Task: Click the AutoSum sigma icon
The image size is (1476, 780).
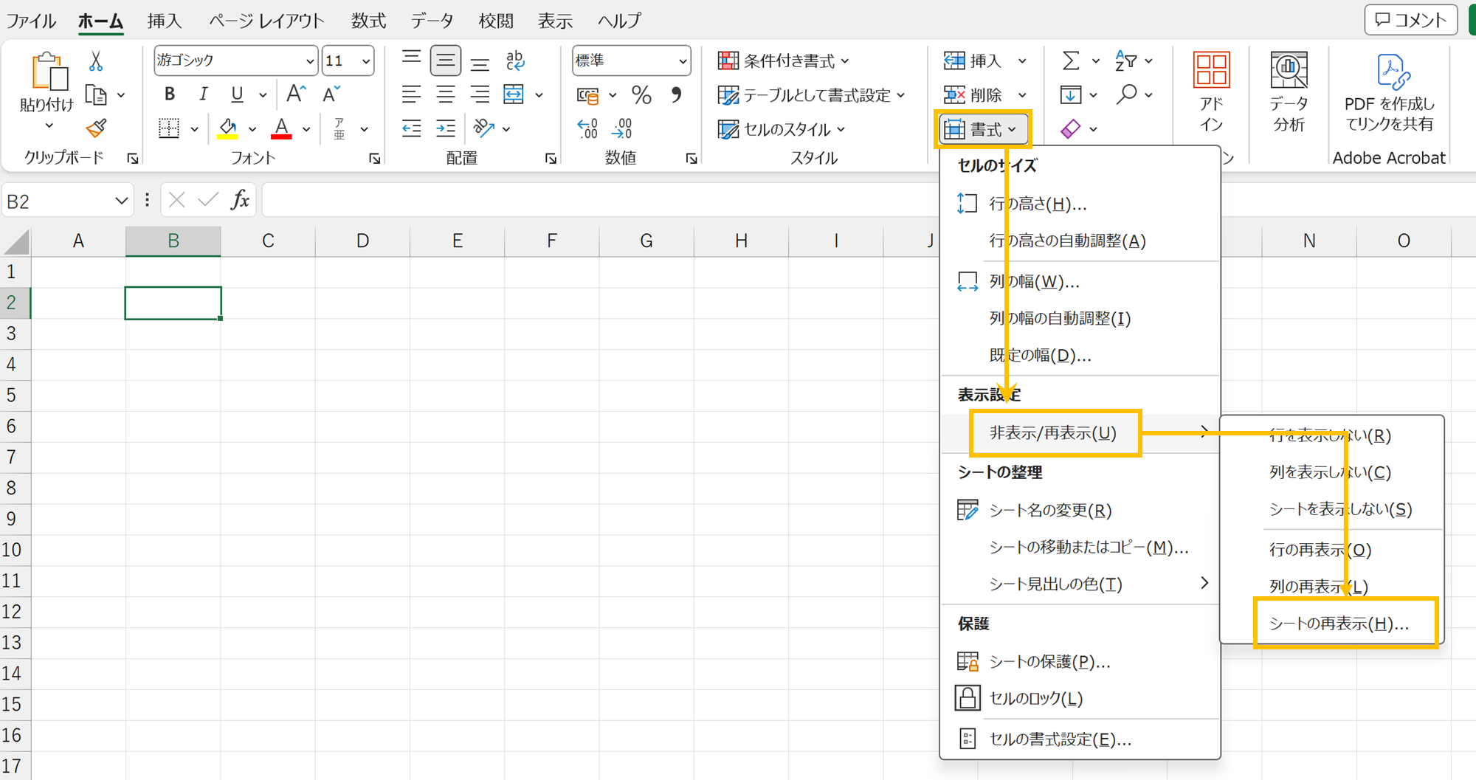Action: (x=1070, y=61)
